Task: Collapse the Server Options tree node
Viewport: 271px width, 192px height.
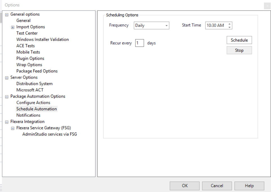Action: [7, 78]
